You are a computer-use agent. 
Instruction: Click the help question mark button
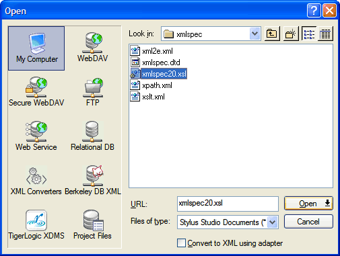(x=314, y=10)
